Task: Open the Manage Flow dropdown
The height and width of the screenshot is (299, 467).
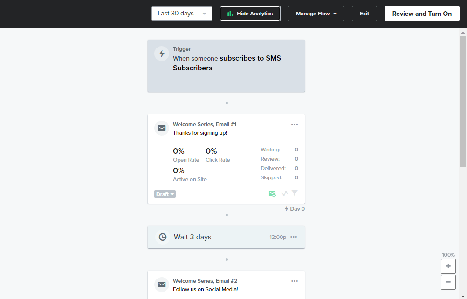Action: pyautogui.click(x=316, y=14)
